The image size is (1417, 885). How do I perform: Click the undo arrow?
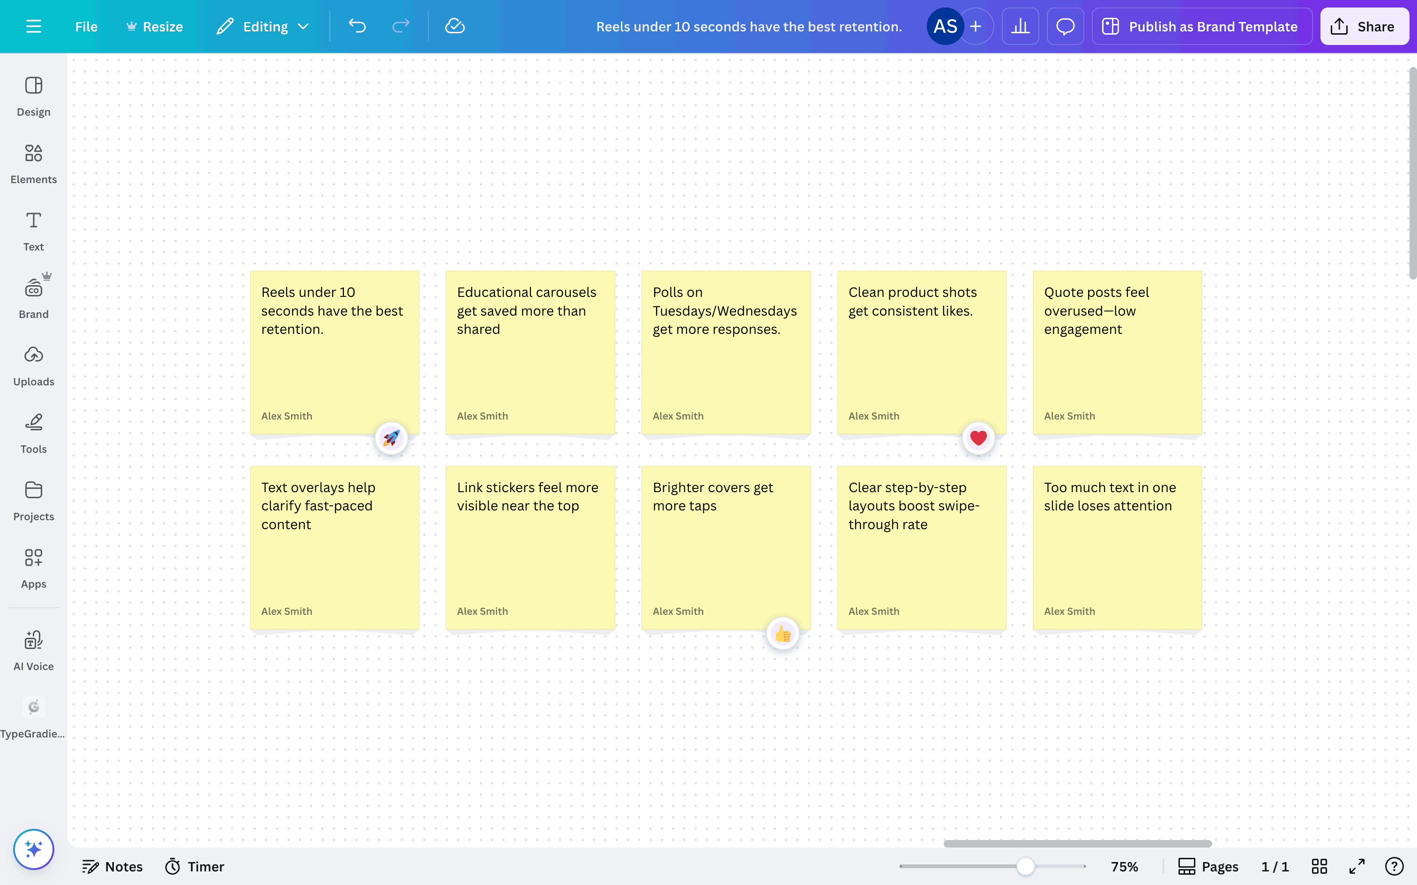[357, 26]
